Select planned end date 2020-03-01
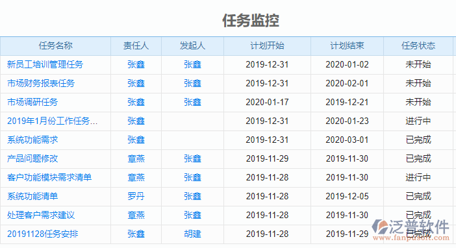Screen dimensions: 456x248 (348, 140)
